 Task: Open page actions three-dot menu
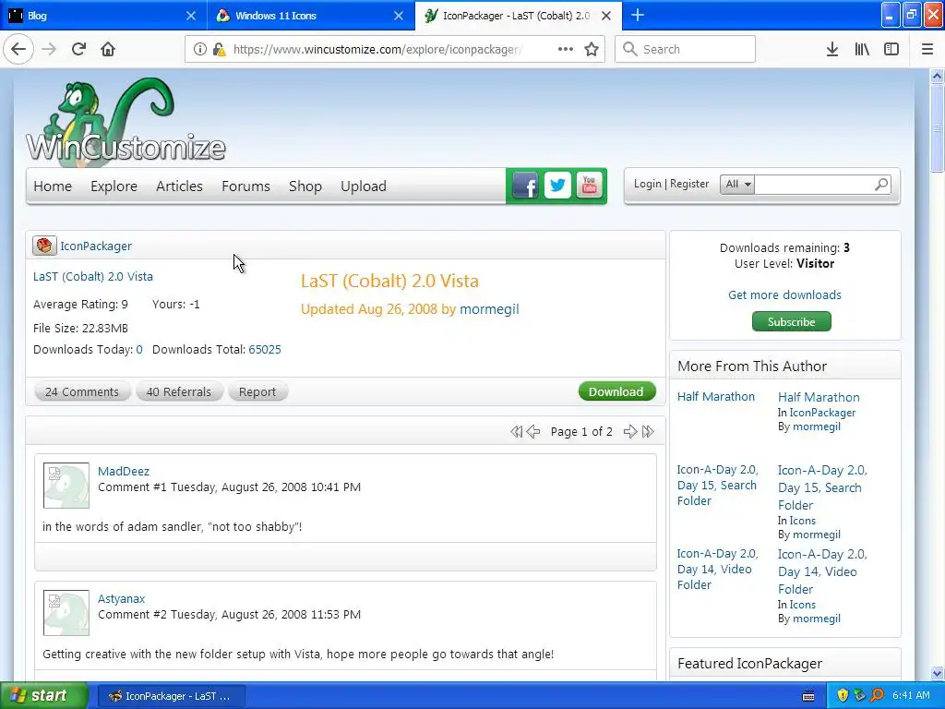566,49
